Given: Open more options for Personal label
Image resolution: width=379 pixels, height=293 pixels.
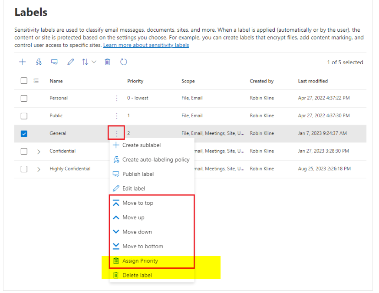Looking at the screenshot, I should tap(117, 98).
